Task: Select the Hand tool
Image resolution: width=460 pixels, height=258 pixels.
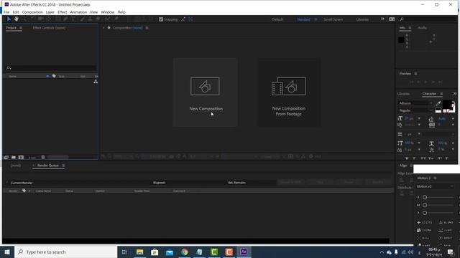Action: coord(17,19)
